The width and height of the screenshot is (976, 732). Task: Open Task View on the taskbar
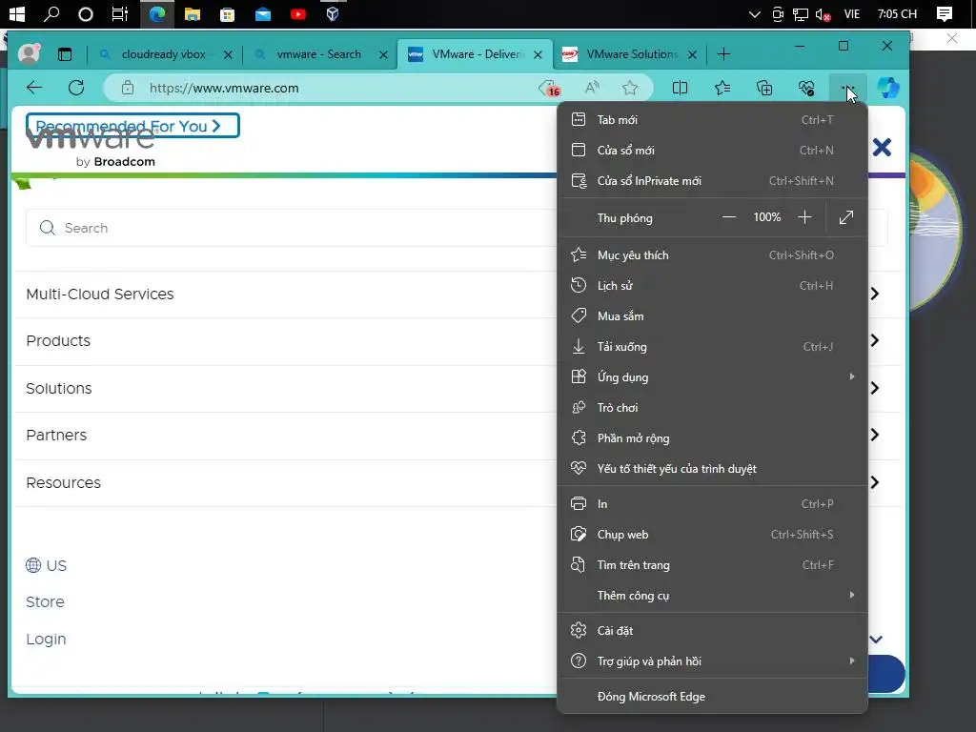tap(119, 13)
